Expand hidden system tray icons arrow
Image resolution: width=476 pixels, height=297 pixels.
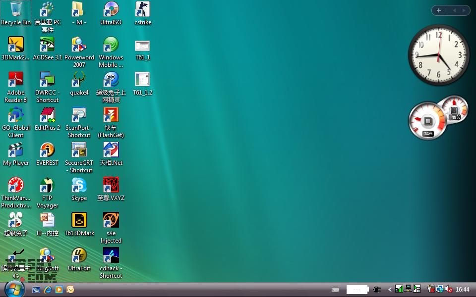point(390,290)
